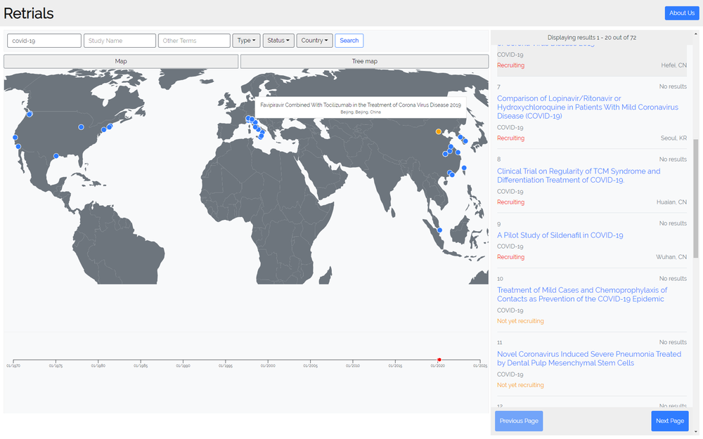Open the About Us page
Screen dimensions: 703x439
click(681, 13)
